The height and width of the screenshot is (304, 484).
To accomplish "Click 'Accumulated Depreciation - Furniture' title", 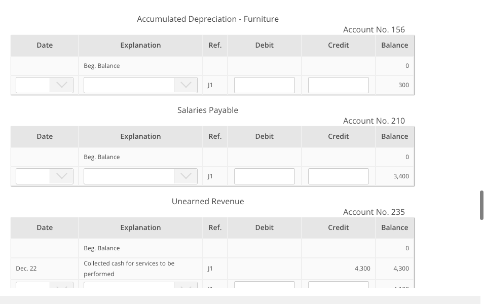I will tap(208, 19).
